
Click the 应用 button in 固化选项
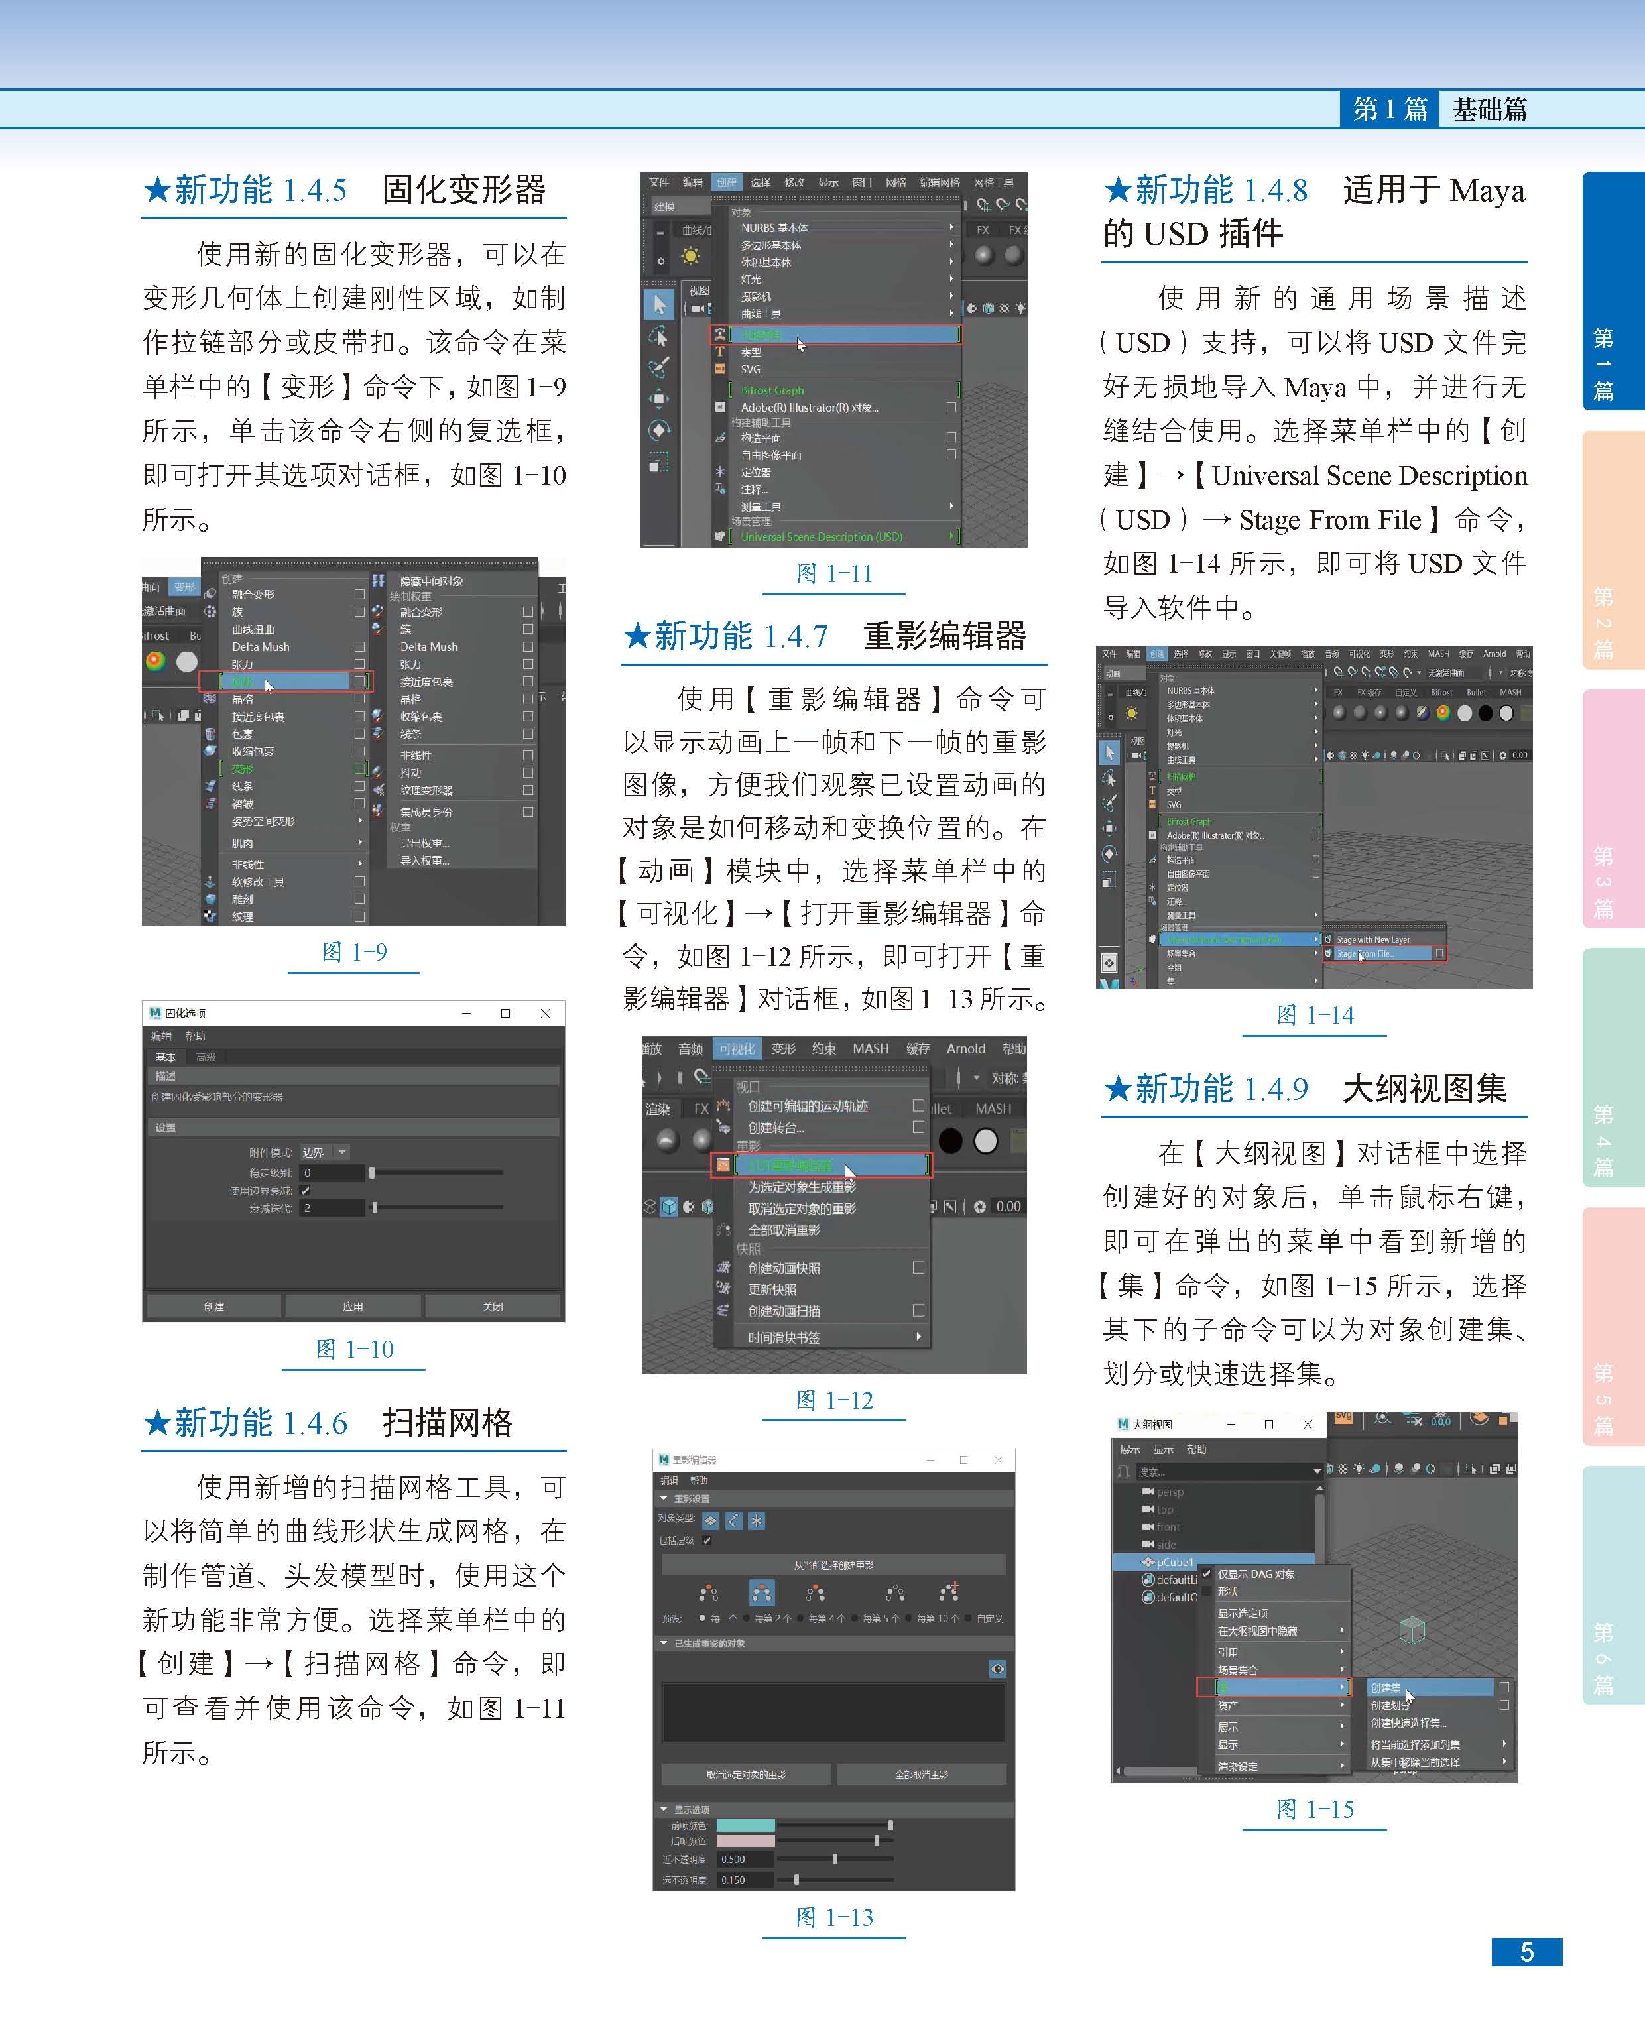coord(353,1307)
